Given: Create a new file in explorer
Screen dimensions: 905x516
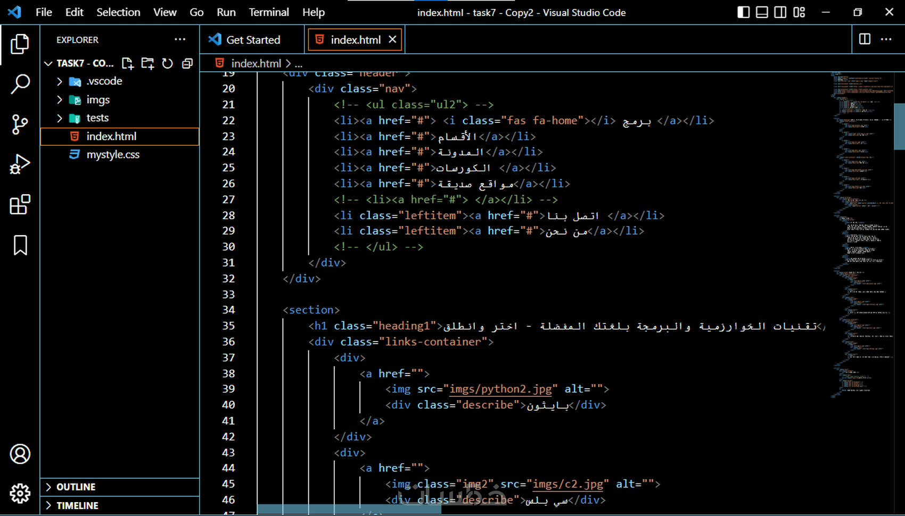Looking at the screenshot, I should (x=127, y=63).
